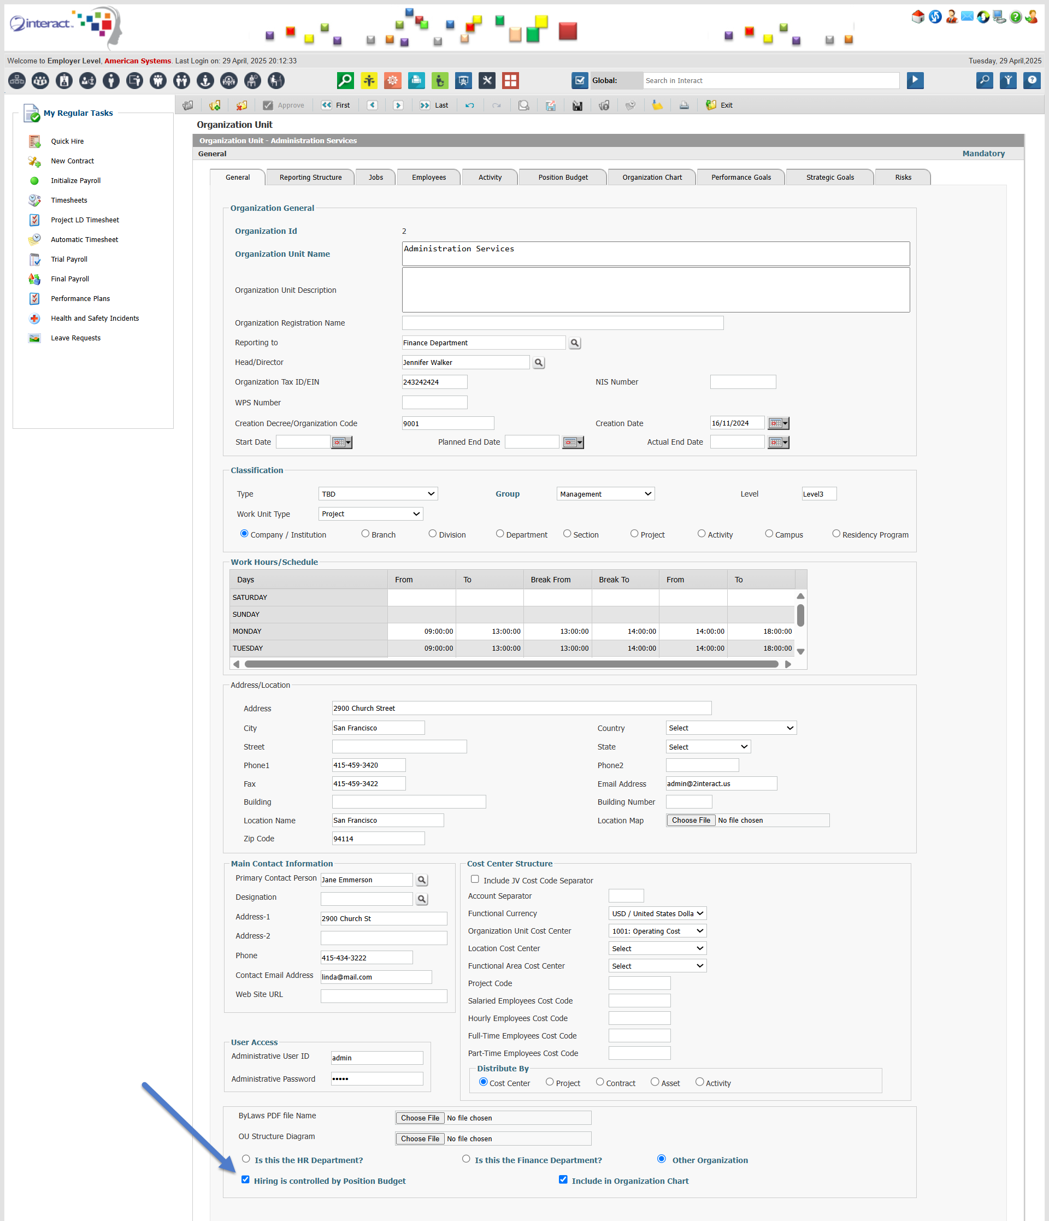Switch to Position Budget tab
The height and width of the screenshot is (1221, 1049).
pyautogui.click(x=563, y=178)
